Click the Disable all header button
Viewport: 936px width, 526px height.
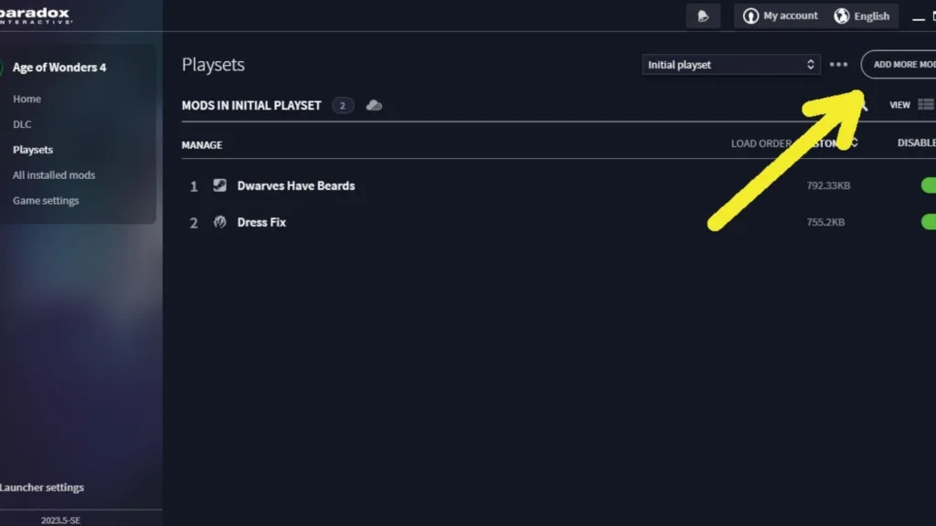916,143
